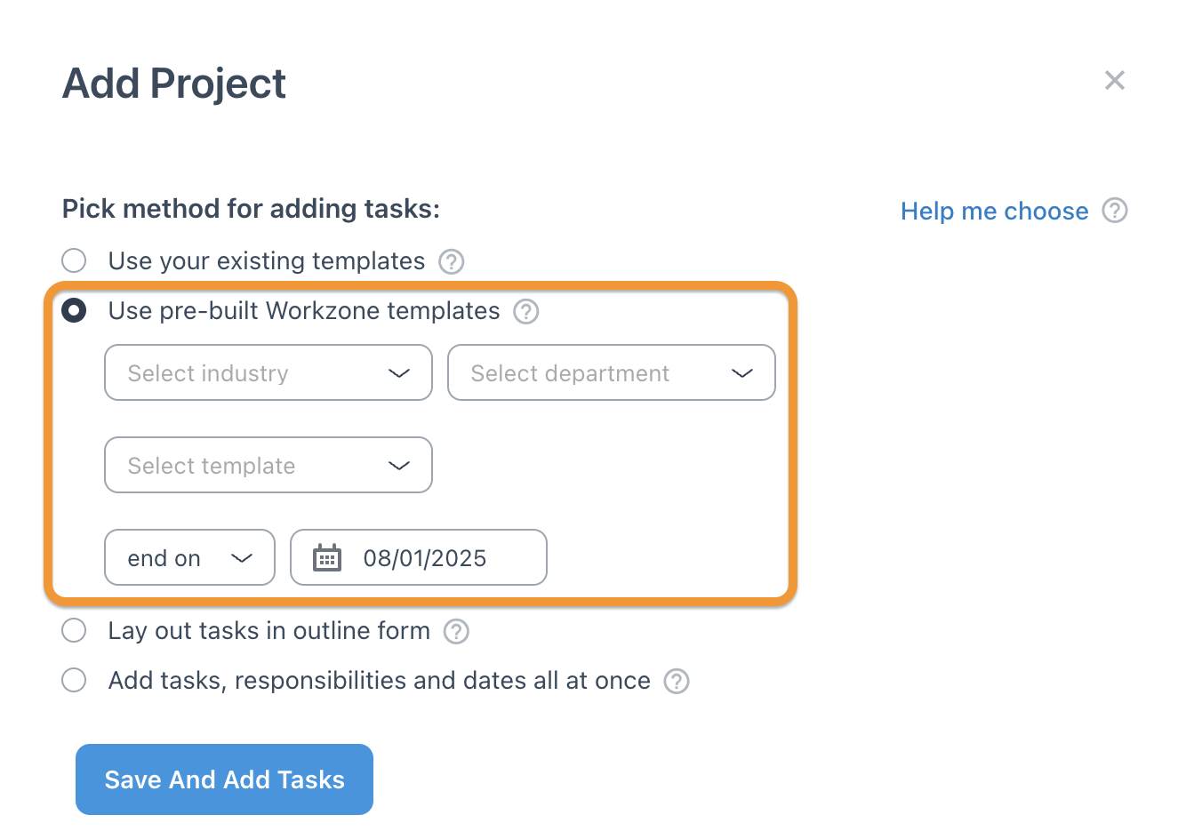
Task: Choose Add tasks, responsibilities and dates option
Action: pyautogui.click(x=74, y=680)
